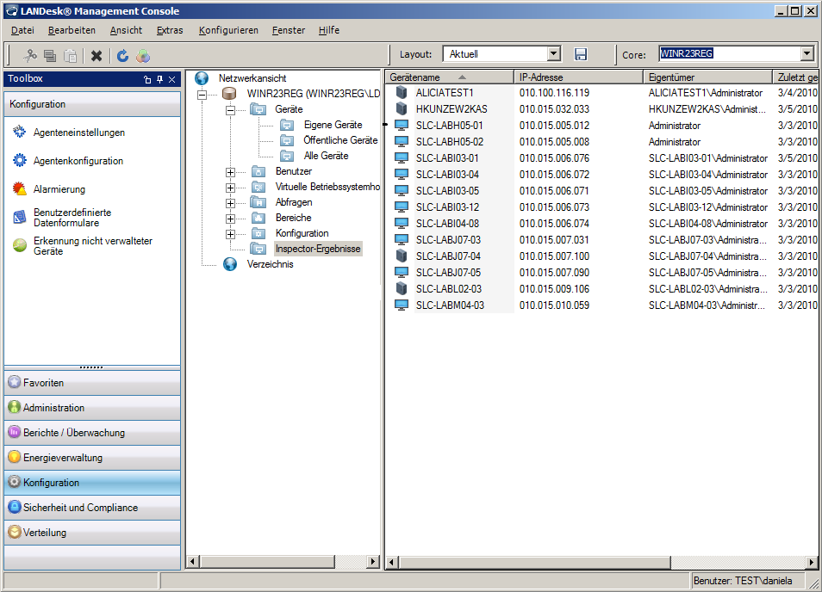Save the current layout with the disk icon
This screenshot has height=592, width=822.
(x=581, y=54)
